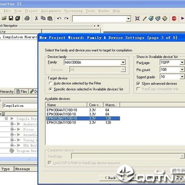Open the View menu
The height and width of the screenshot is (185, 185).
[x=18, y=11]
